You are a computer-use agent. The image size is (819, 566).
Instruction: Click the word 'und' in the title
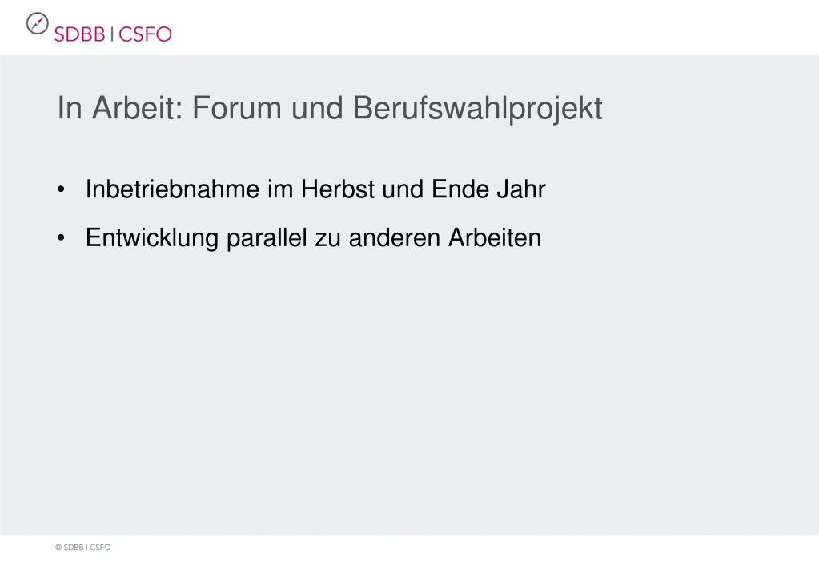317,107
